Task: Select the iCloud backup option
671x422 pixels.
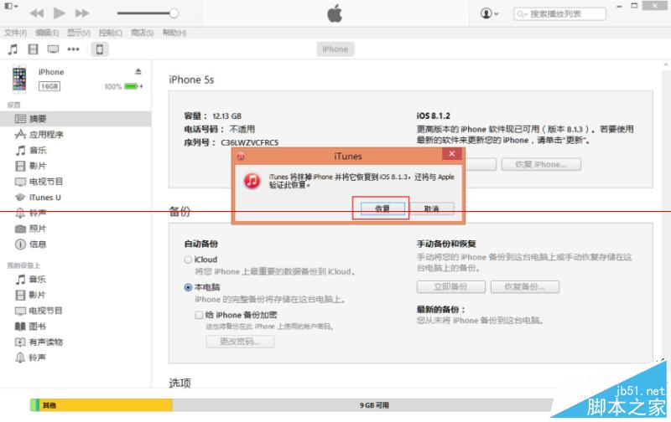Action: click(x=188, y=260)
